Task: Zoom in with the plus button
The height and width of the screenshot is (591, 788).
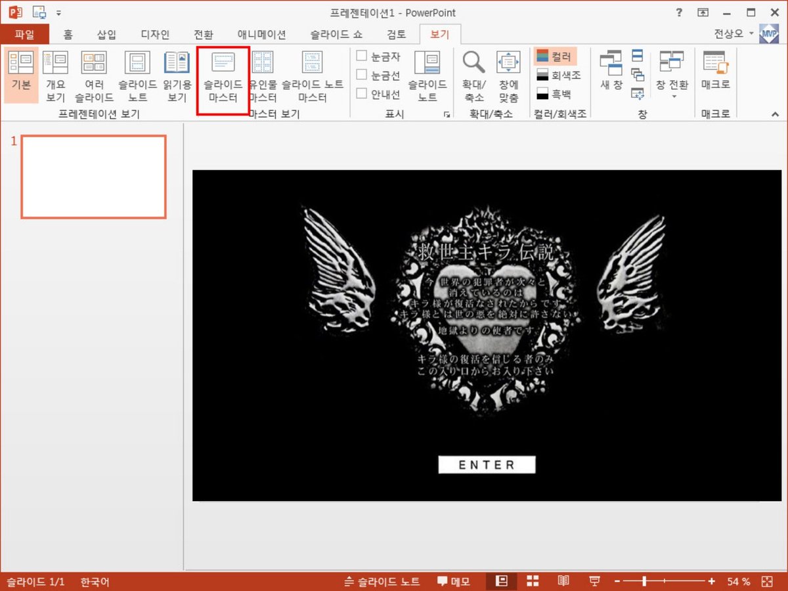Action: [x=712, y=581]
